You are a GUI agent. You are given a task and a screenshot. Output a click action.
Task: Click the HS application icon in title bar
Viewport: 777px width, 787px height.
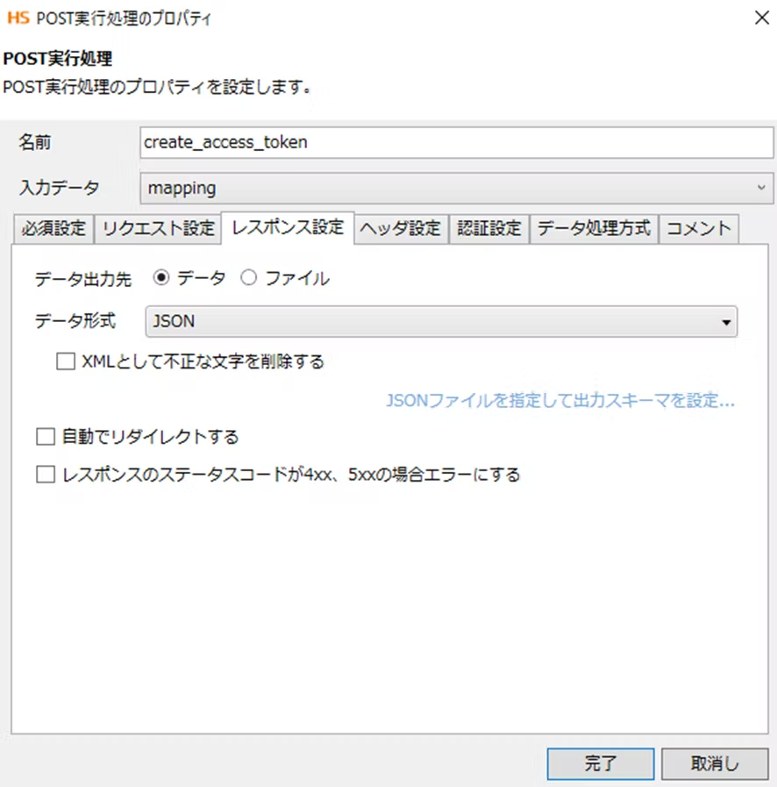pyautogui.click(x=18, y=18)
